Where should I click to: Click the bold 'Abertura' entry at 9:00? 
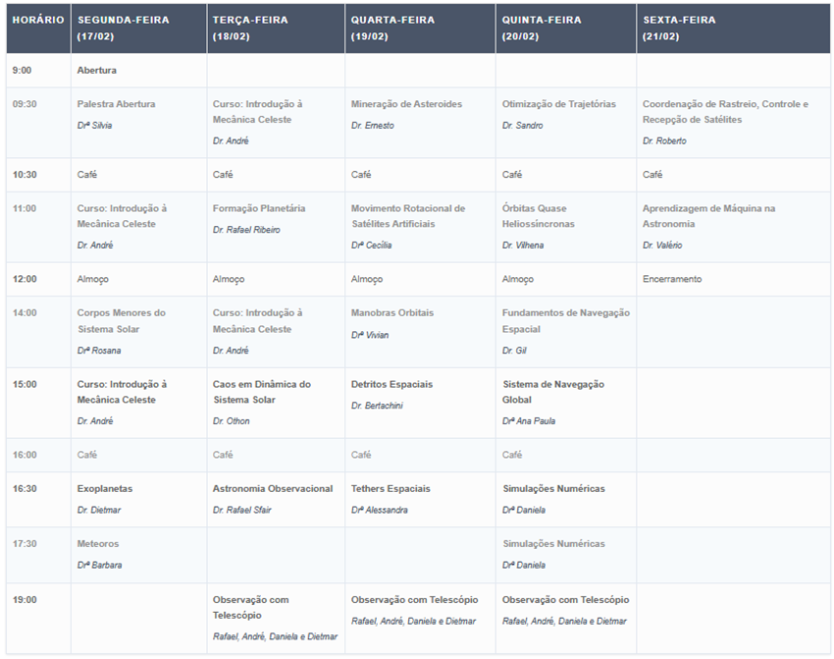pos(97,71)
